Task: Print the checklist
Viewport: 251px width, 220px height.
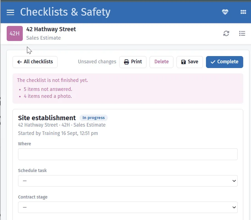Action: 133,62
